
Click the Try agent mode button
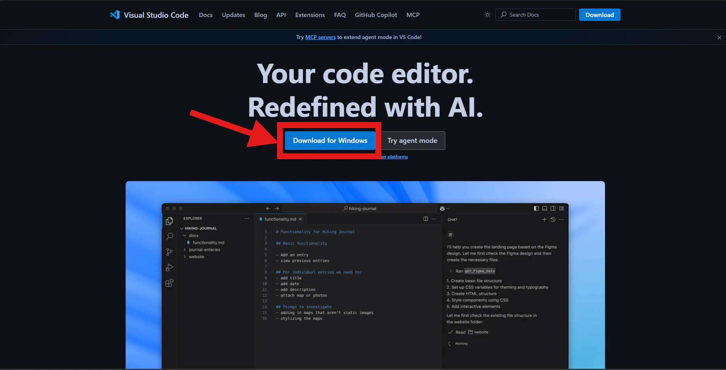tap(412, 141)
